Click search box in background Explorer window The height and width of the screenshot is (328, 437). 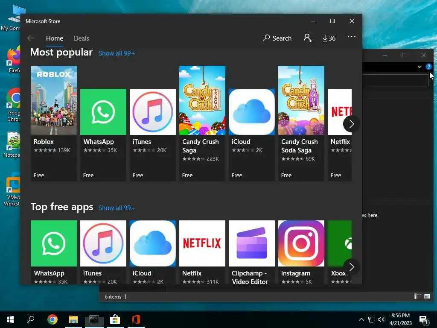[x=395, y=81]
